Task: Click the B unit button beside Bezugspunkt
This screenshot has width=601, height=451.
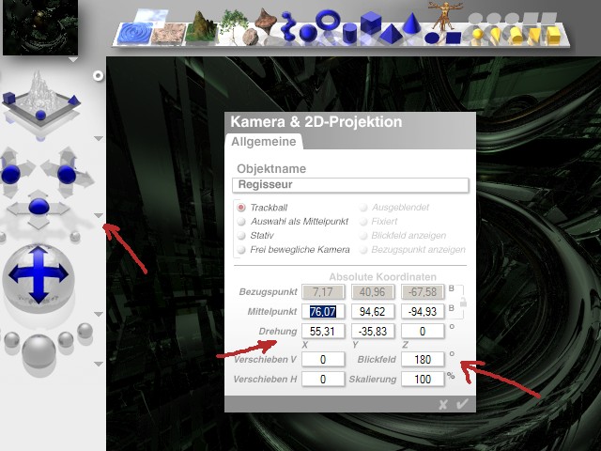Action: pyautogui.click(x=451, y=288)
